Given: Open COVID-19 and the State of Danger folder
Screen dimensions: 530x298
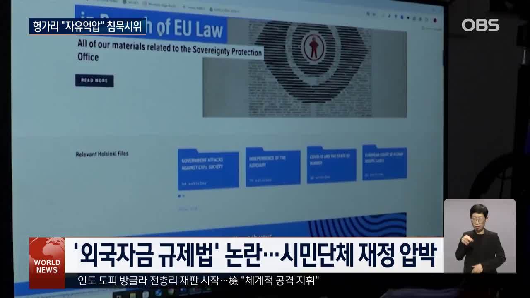Looking at the screenshot, I should click(331, 165).
